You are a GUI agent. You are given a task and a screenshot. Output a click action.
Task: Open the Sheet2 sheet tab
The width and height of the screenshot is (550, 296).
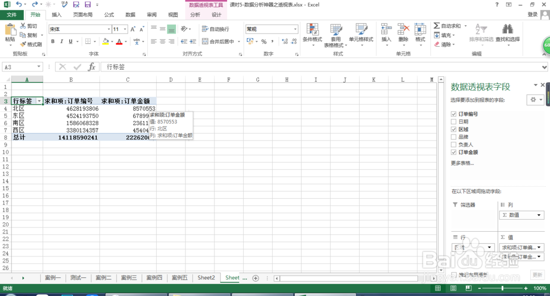coord(206,278)
